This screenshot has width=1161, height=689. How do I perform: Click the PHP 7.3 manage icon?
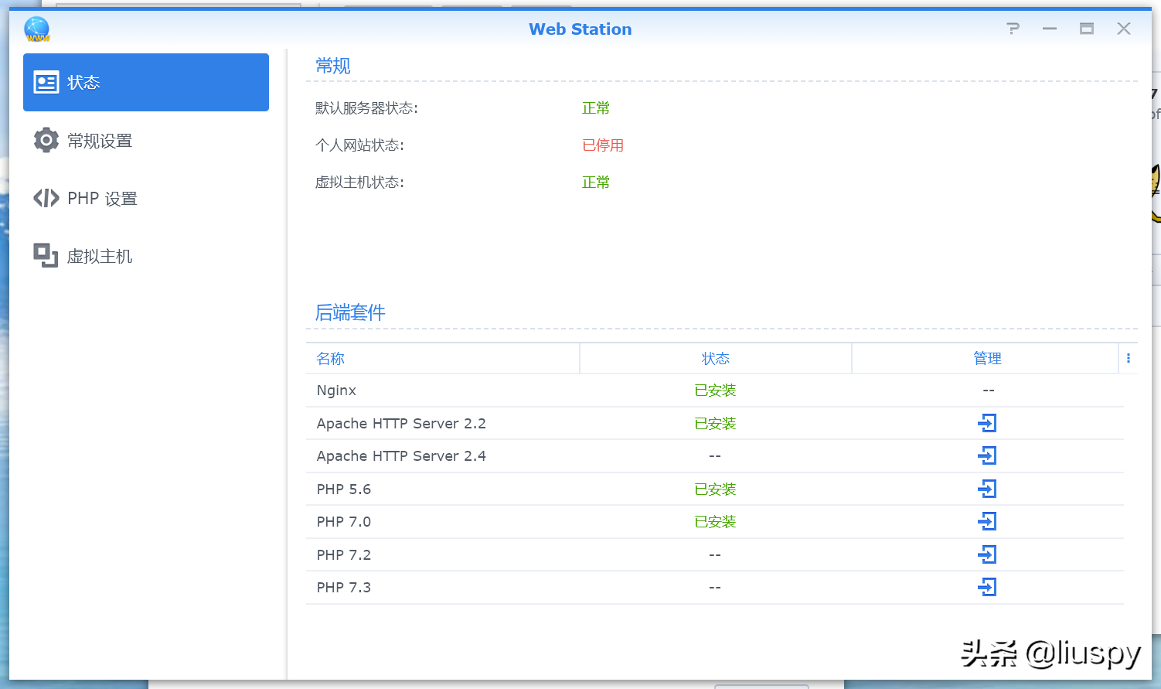coord(987,588)
